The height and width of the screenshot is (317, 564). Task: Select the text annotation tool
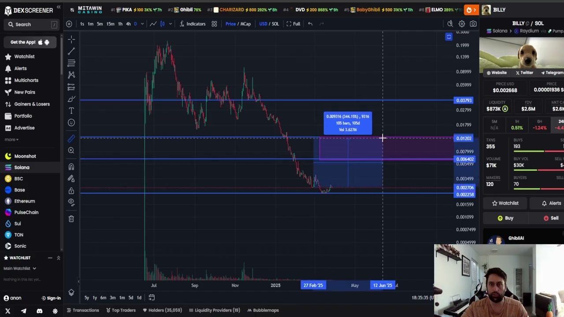tap(71, 111)
